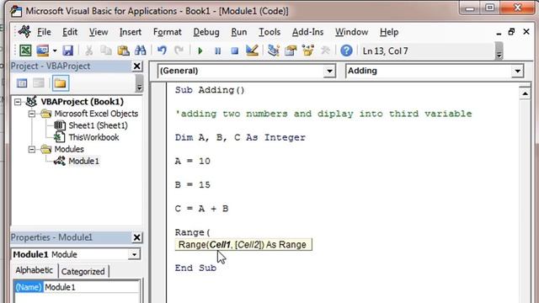Open the Insert menu
The width and height of the screenshot is (539, 303).
pyautogui.click(x=131, y=32)
